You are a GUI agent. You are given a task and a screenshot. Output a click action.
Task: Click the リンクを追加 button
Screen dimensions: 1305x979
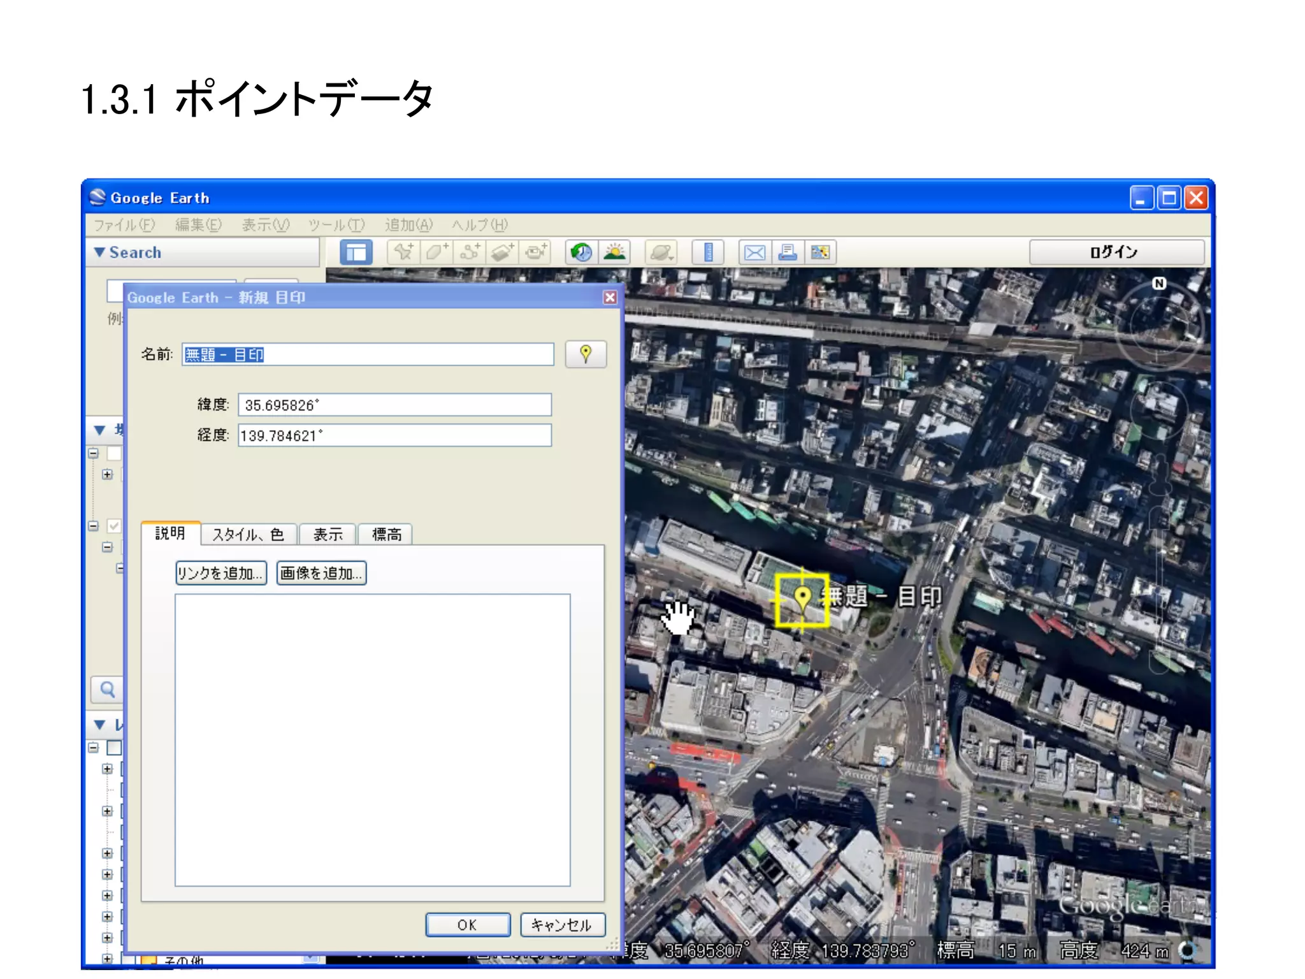pyautogui.click(x=220, y=573)
